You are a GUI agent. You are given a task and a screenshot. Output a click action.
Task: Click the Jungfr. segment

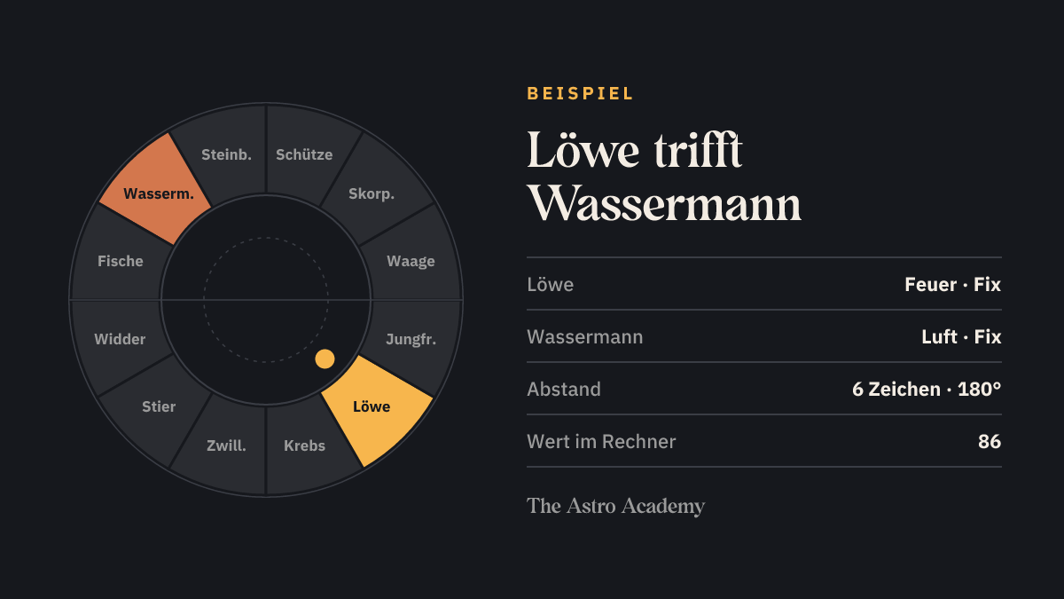pyautogui.click(x=412, y=340)
